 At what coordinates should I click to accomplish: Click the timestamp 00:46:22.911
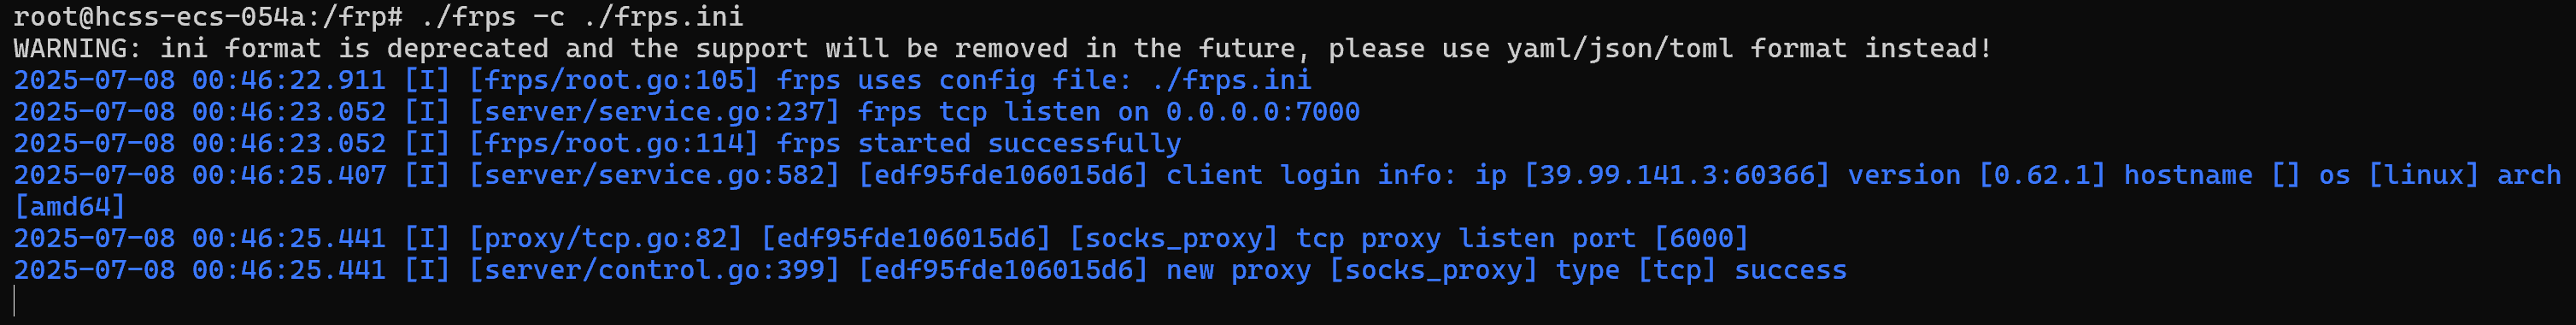click(289, 80)
